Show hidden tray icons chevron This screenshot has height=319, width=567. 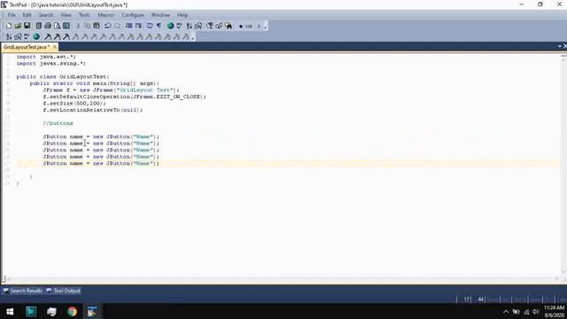tap(506, 311)
